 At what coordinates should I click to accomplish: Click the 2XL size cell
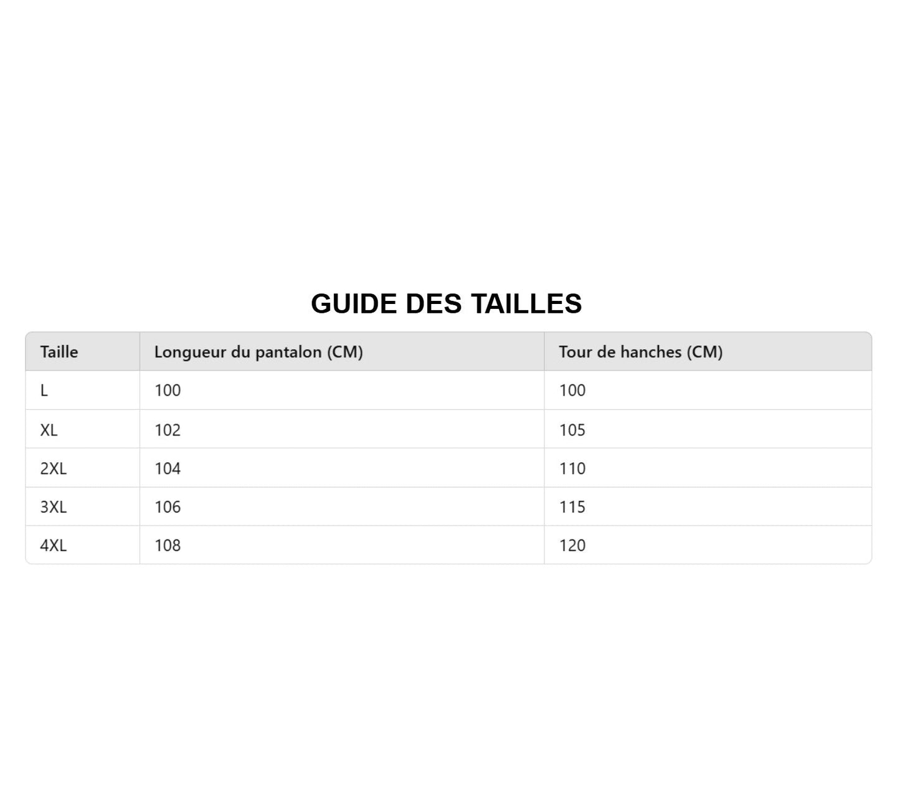[54, 468]
